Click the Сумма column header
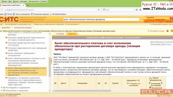 [115, 83]
